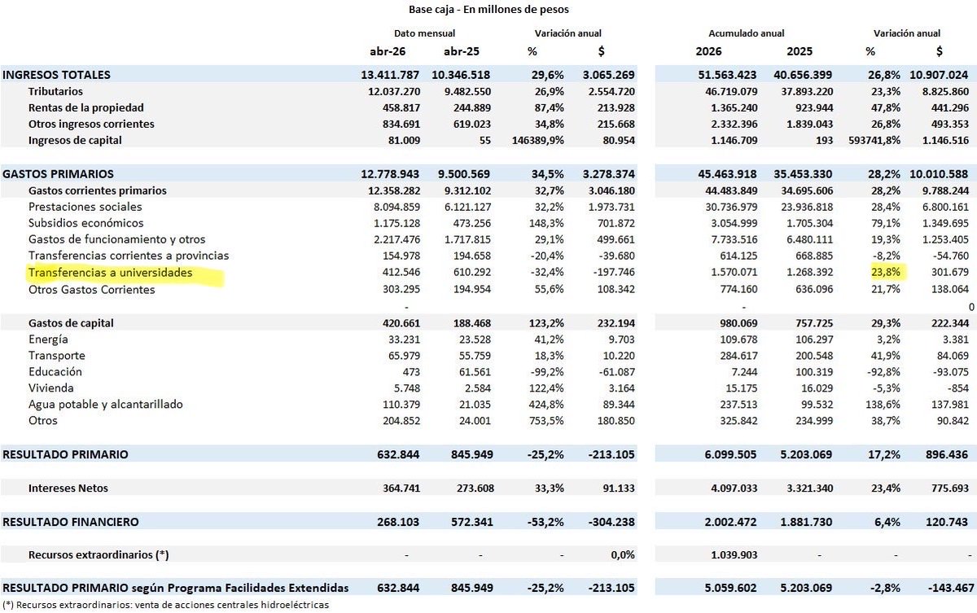Select the RESULTADO PRIMARIO row label

click(65, 454)
